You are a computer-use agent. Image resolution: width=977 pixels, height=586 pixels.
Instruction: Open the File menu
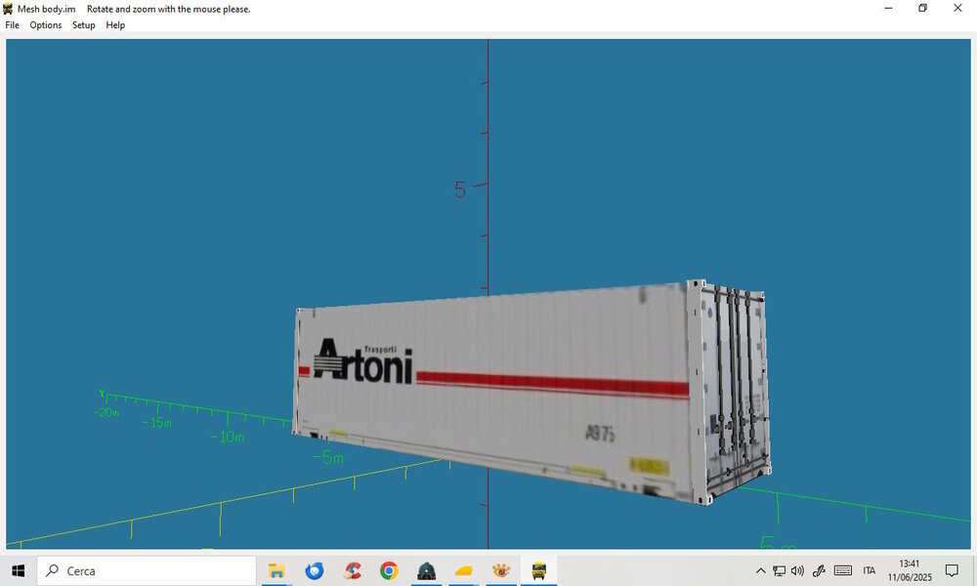(12, 25)
